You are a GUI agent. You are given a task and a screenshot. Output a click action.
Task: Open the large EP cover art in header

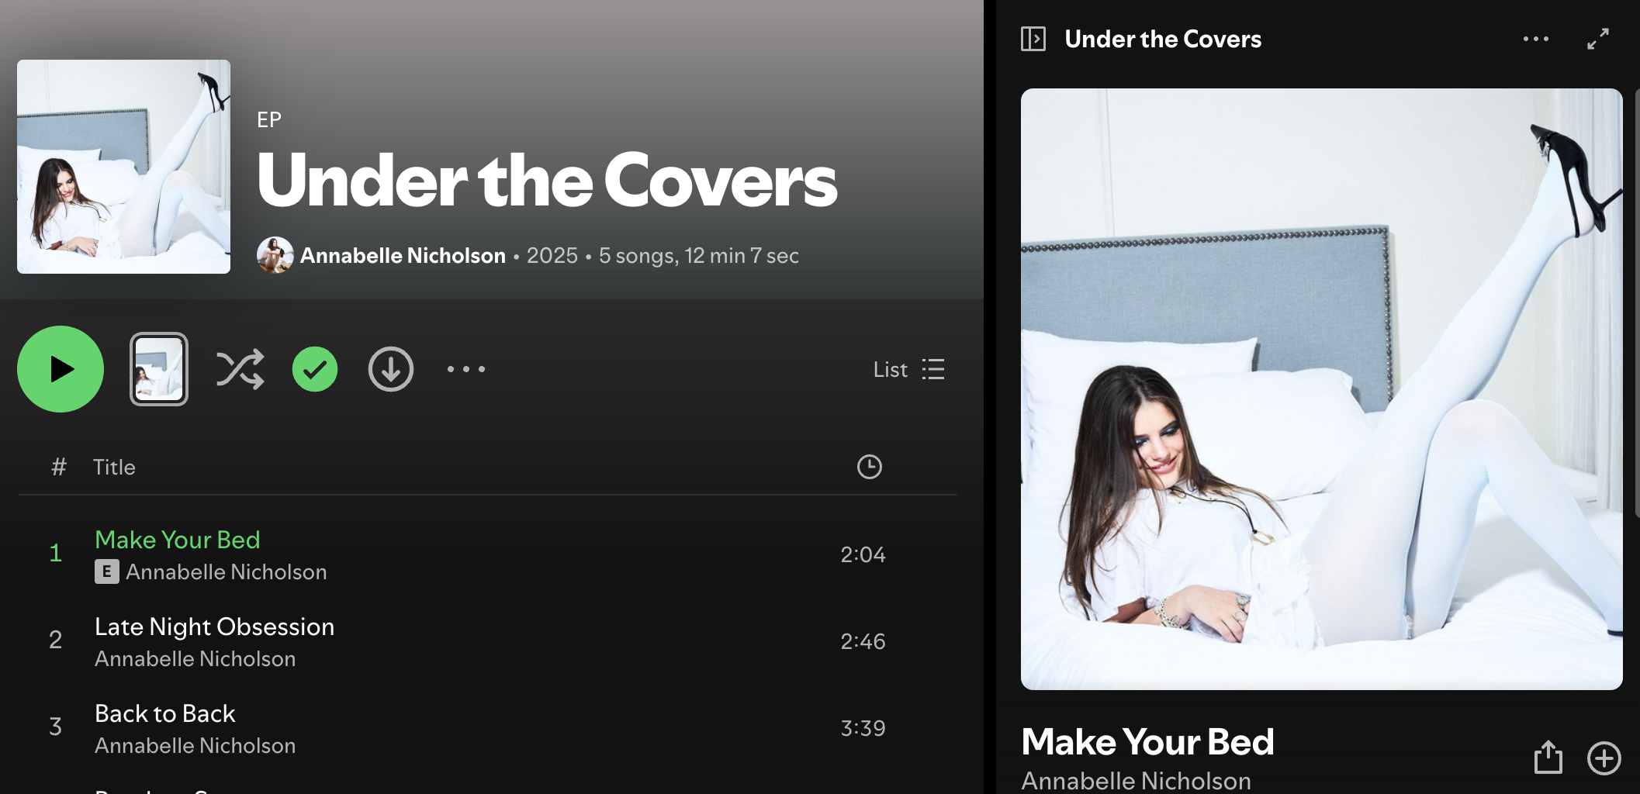(124, 167)
